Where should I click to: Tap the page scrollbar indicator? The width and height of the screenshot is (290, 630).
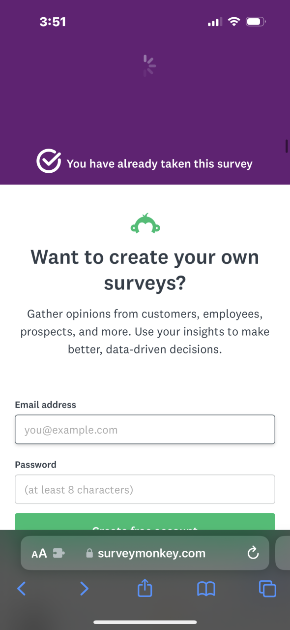(x=287, y=146)
